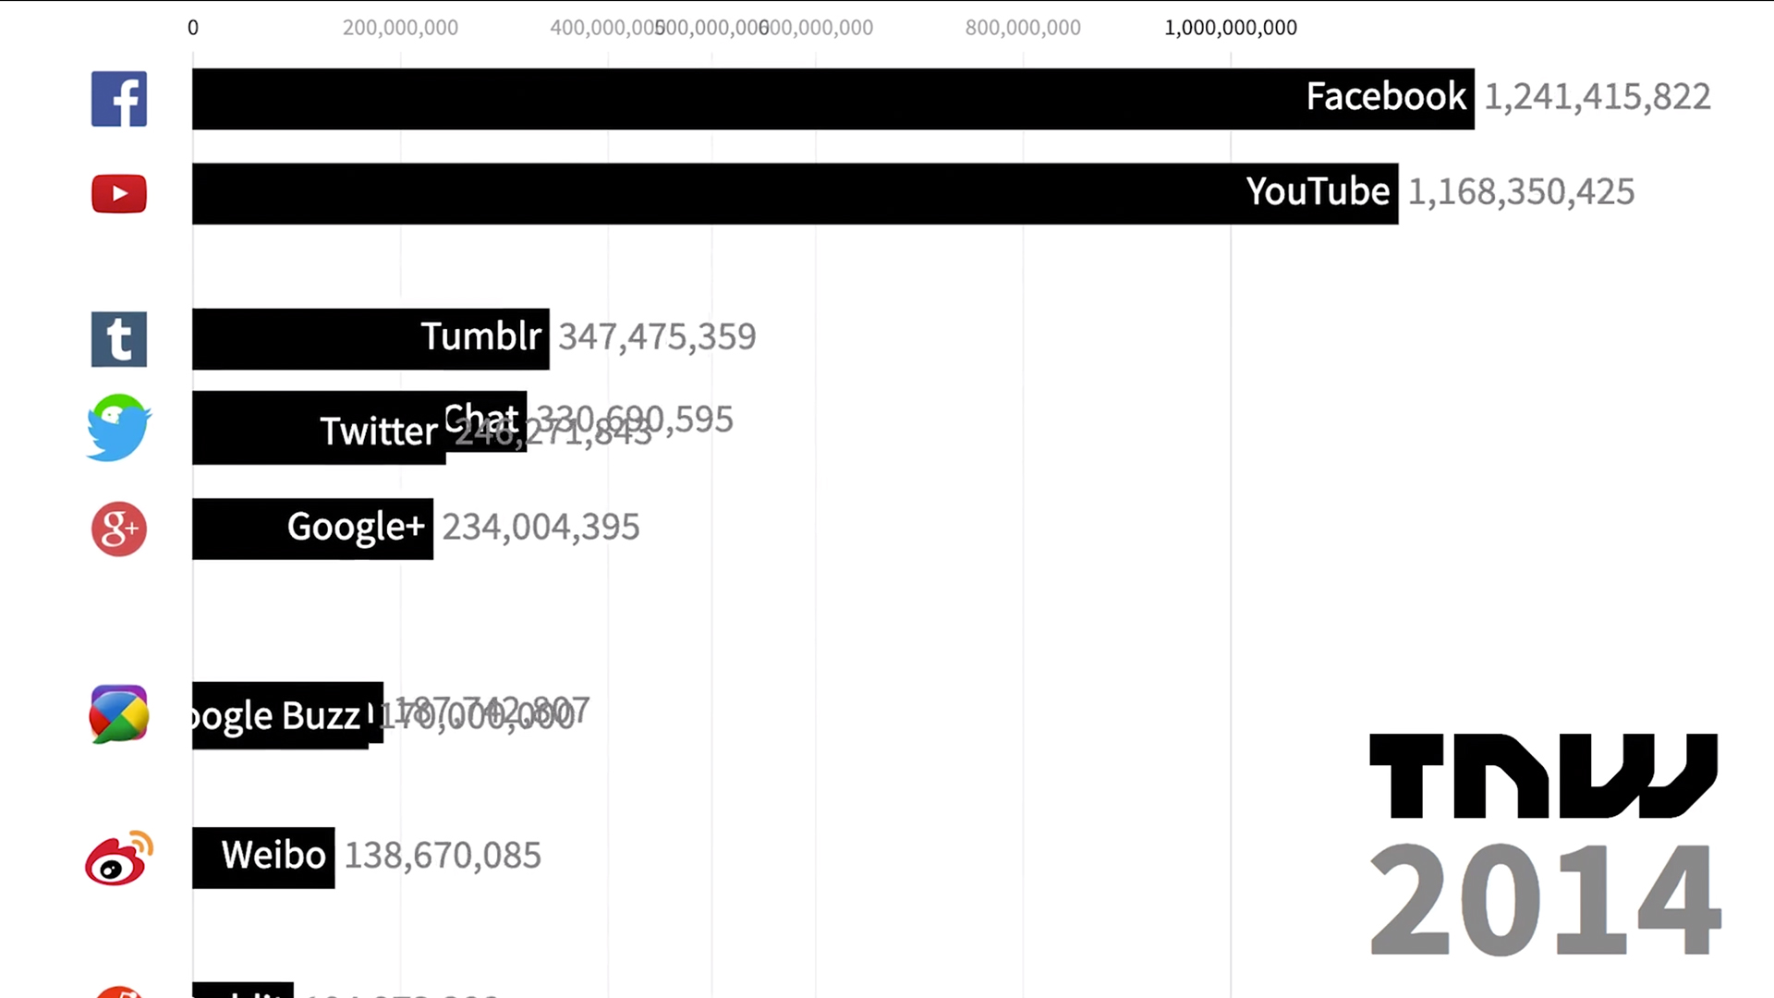Click the YouTube bar label

coord(1318,192)
